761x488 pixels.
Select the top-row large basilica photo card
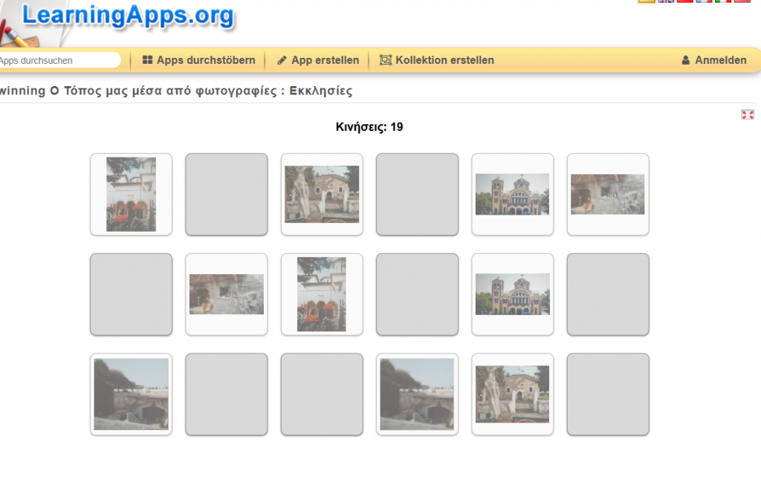click(512, 195)
